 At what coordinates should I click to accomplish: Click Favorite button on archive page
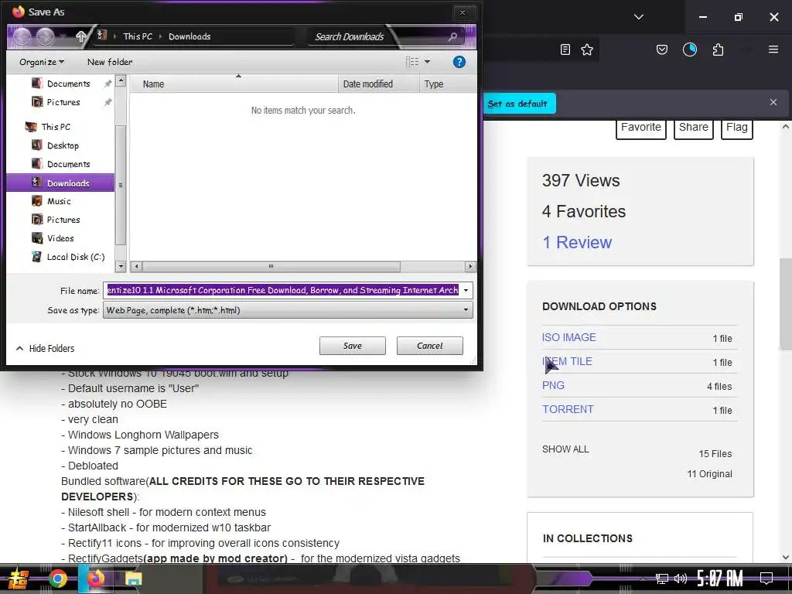point(641,128)
